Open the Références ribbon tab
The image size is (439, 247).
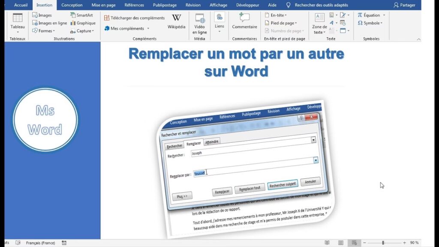(x=134, y=5)
